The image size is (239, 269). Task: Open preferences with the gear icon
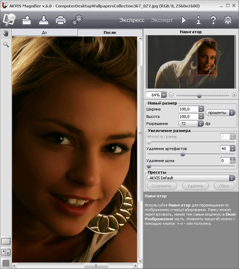coord(228,20)
